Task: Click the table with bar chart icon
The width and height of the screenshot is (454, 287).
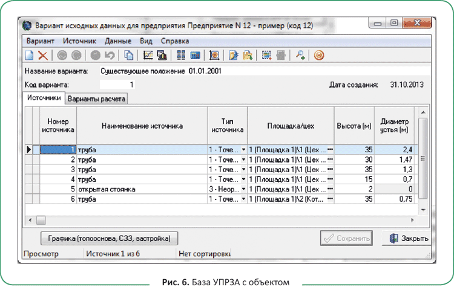Action: point(162,55)
